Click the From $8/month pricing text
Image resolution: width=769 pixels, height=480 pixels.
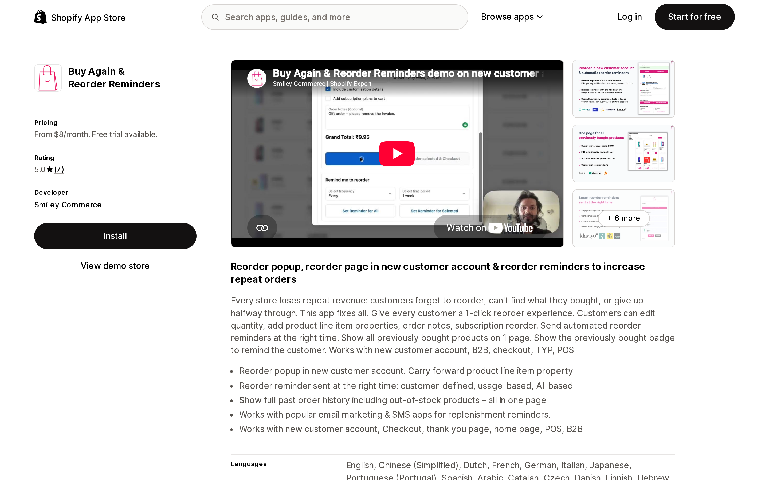(96, 135)
